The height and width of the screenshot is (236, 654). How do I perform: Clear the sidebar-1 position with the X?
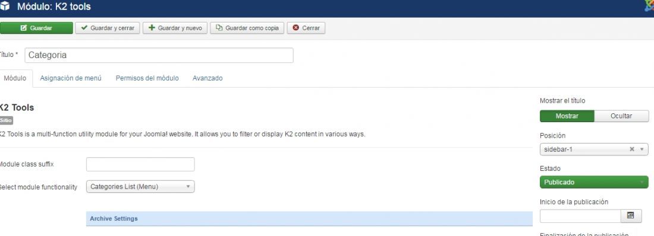tap(631, 149)
